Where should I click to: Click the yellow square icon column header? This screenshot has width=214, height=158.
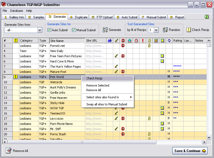tap(162, 41)
